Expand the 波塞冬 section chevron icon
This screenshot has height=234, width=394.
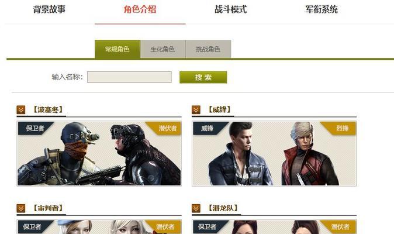(21, 110)
